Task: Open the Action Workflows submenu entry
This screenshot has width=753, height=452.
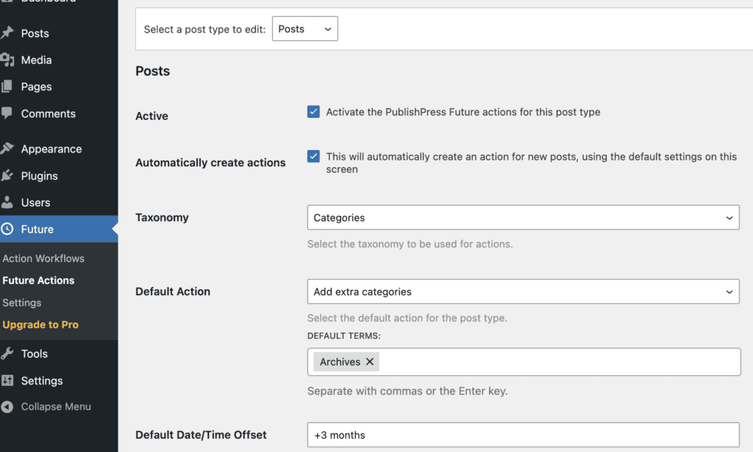Action: [x=44, y=258]
